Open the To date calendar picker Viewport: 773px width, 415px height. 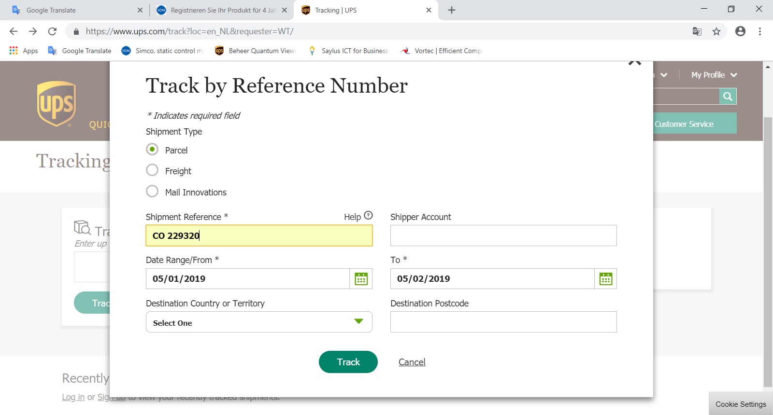pos(605,279)
